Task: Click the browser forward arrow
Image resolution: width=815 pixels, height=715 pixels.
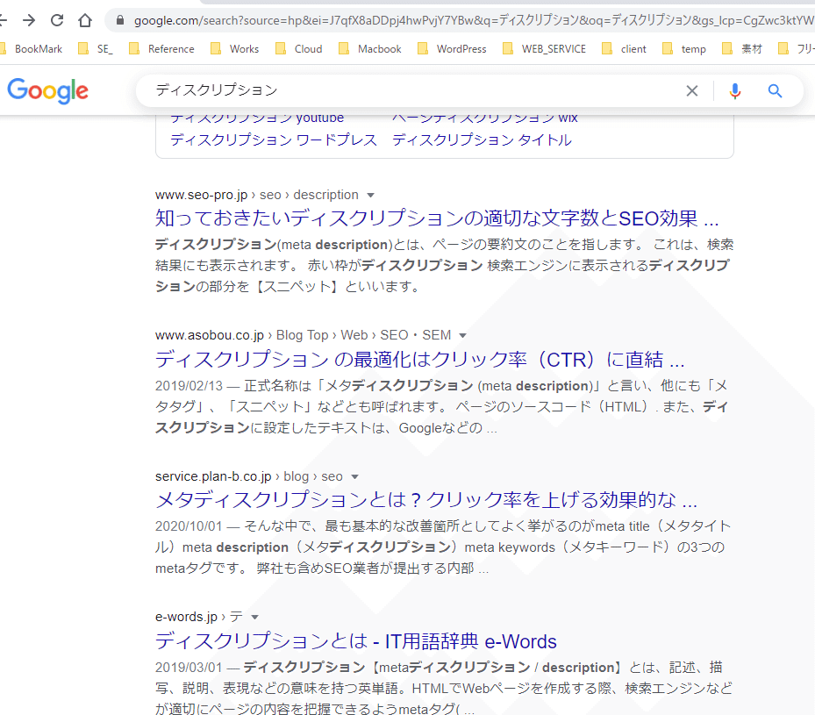Action: (x=29, y=20)
